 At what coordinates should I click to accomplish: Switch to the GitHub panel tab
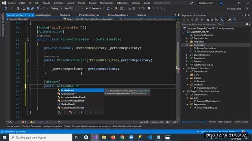pos(212,122)
